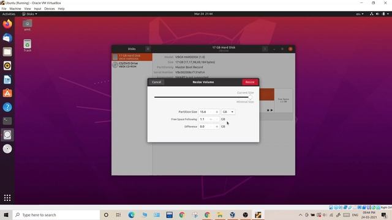
Task: Select the Free Space partition block
Action: click(x=284, y=100)
